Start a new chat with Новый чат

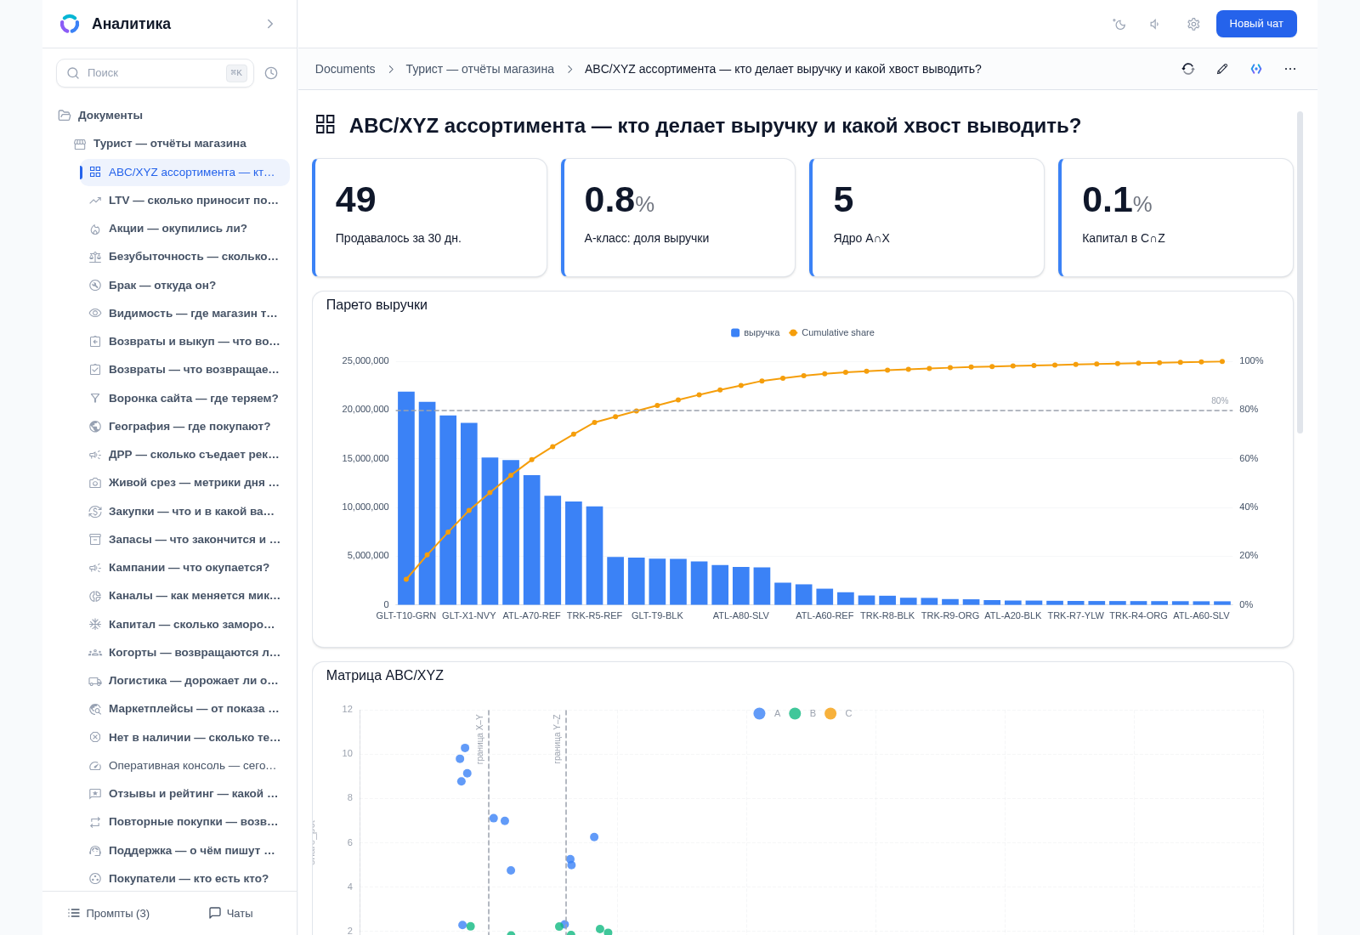pos(1256,24)
